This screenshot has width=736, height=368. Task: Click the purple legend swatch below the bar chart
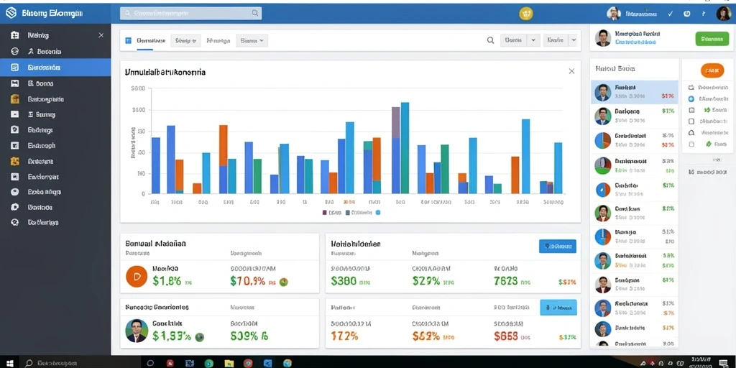(x=325, y=213)
